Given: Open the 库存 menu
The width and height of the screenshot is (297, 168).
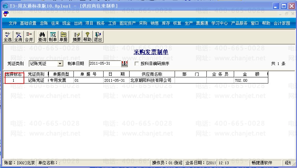Looking at the screenshot, I should [x=166, y=23].
